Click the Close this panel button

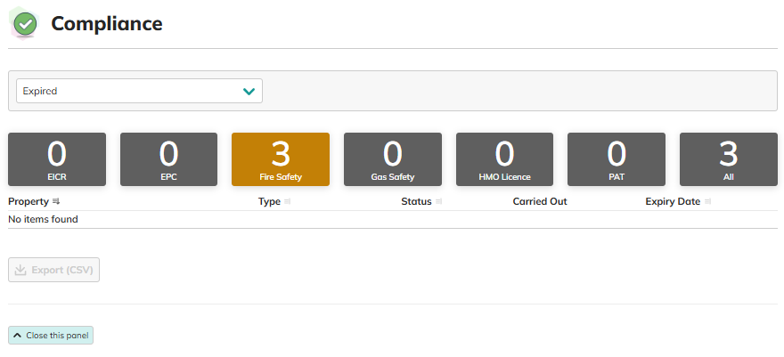pyautogui.click(x=51, y=336)
